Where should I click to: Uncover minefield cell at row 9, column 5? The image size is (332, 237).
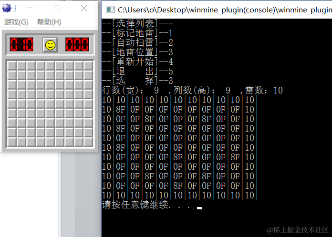(50, 142)
